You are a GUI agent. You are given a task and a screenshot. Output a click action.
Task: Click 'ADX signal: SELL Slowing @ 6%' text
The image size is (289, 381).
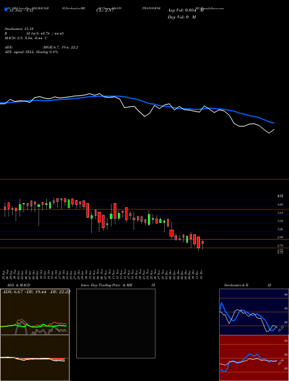coord(31,52)
